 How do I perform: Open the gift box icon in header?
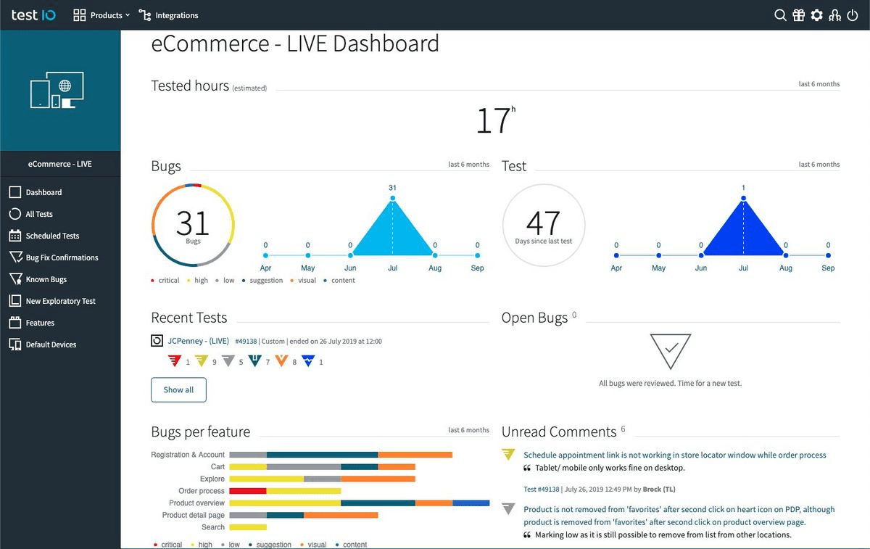(798, 15)
